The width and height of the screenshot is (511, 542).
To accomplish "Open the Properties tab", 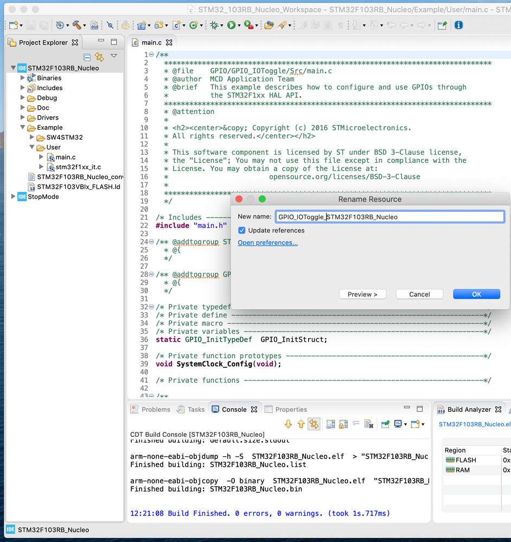I will (286, 409).
